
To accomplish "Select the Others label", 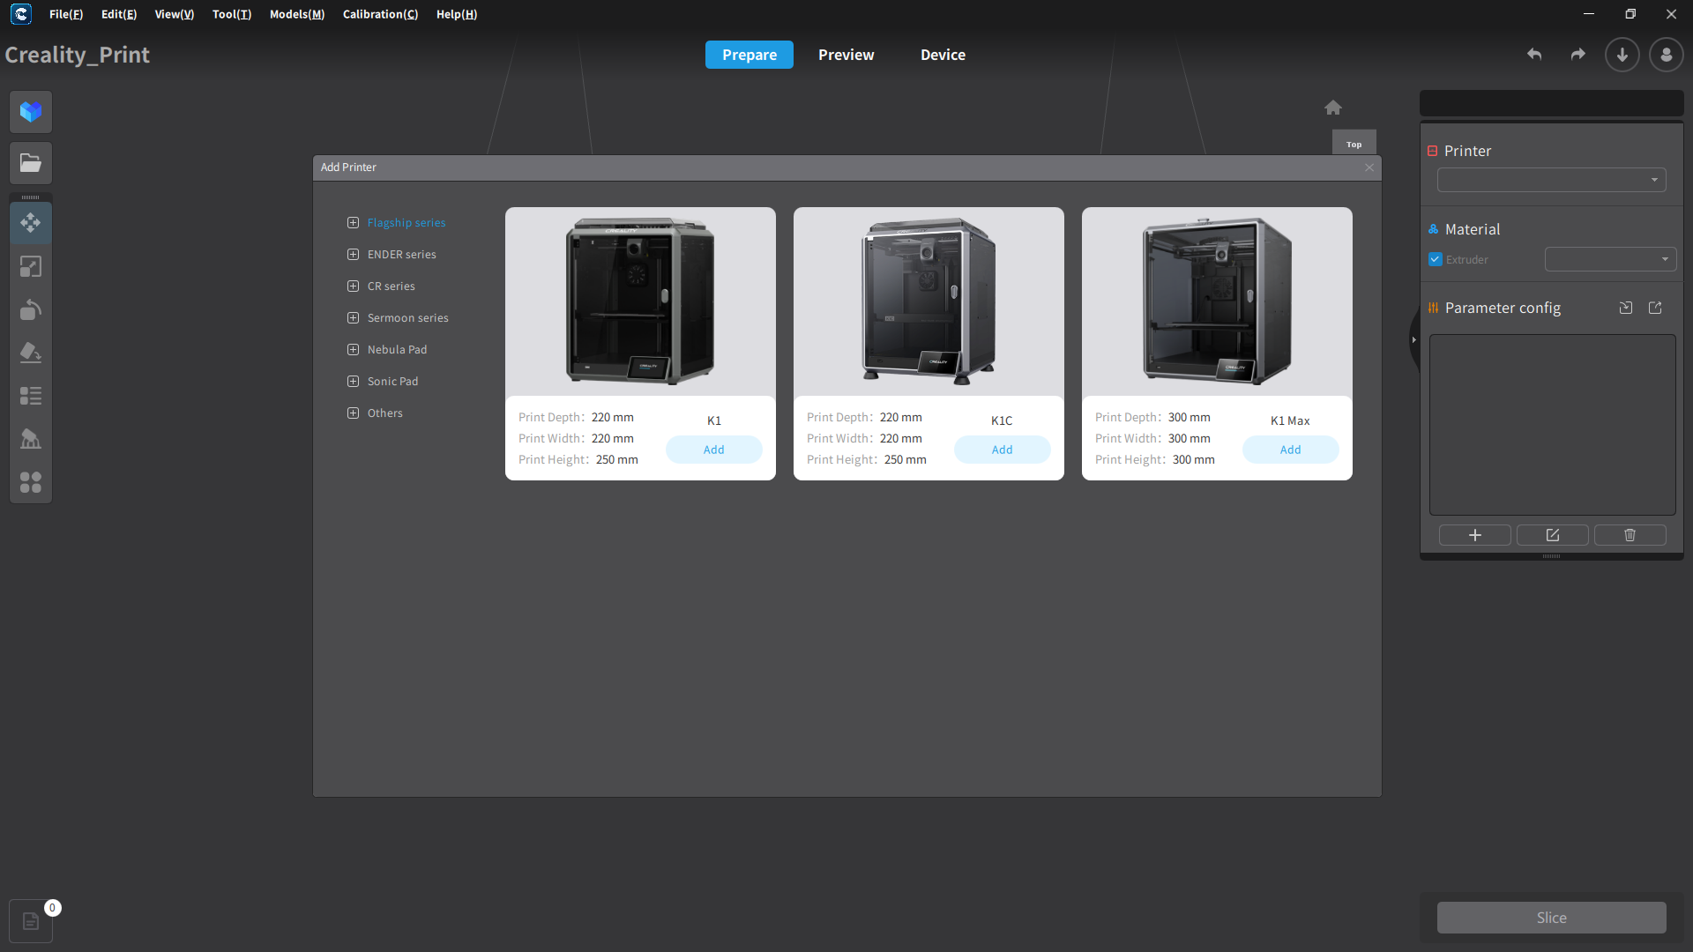I will pyautogui.click(x=385, y=413).
